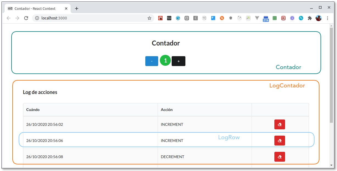This screenshot has width=337, height=171.
Task: Click the black plus increment button
Action: click(x=179, y=61)
